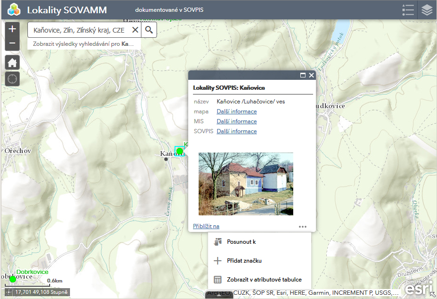437x299 pixels.
Task: Click the 'Přiblížit na' link
Action: 206,226
